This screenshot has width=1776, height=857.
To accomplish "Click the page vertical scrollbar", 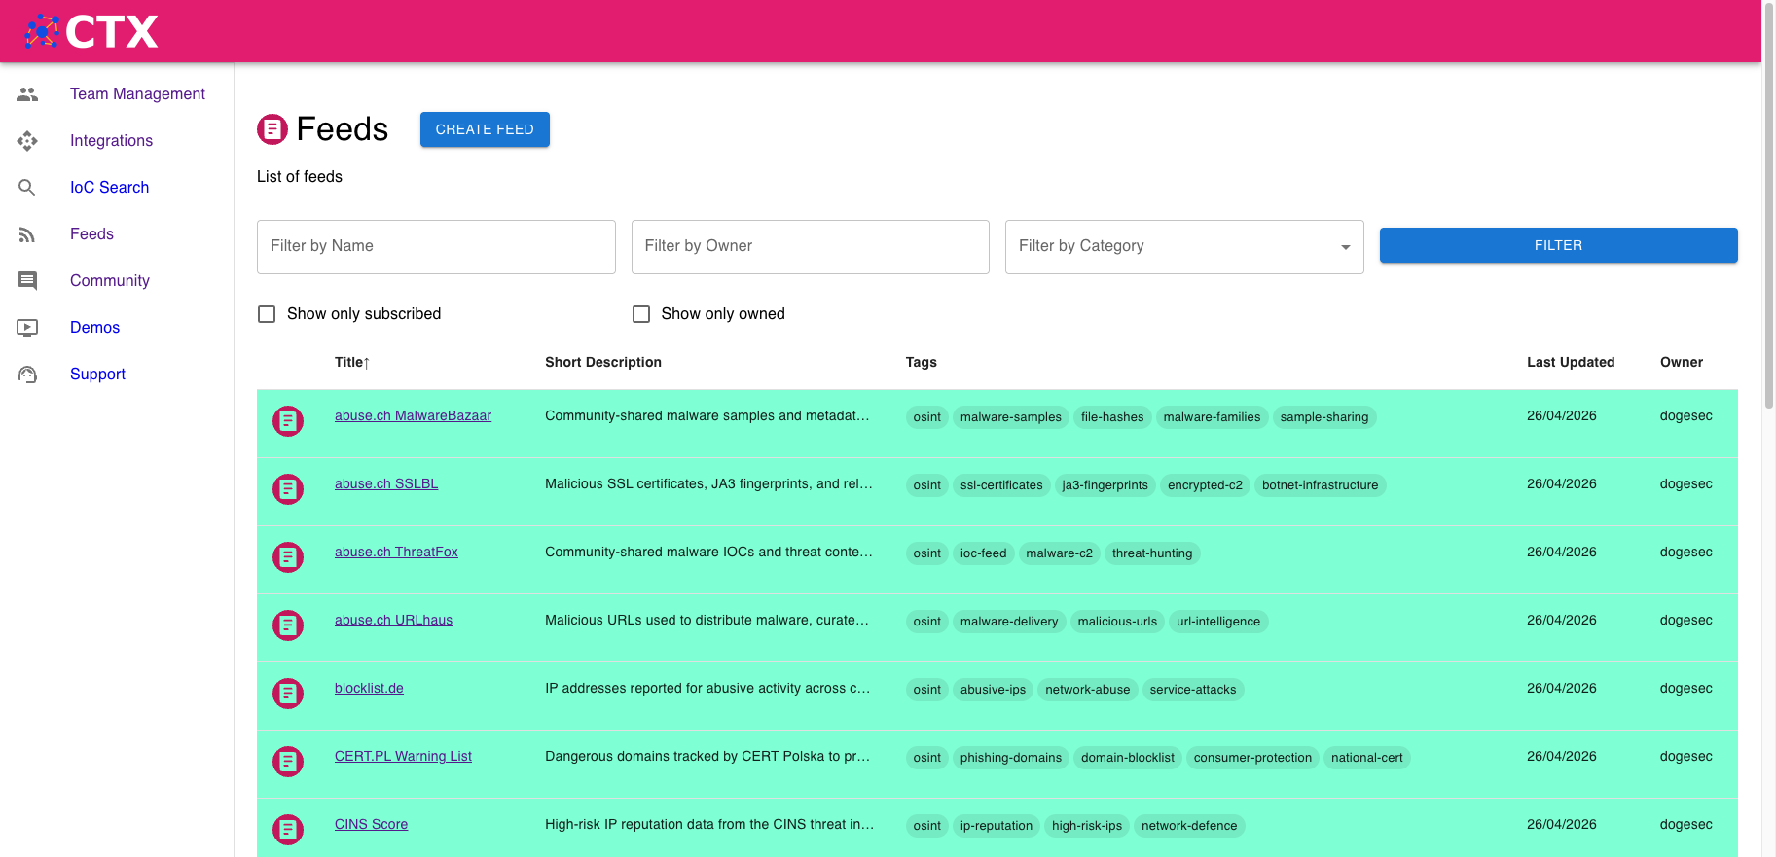I will (x=1768, y=204).
